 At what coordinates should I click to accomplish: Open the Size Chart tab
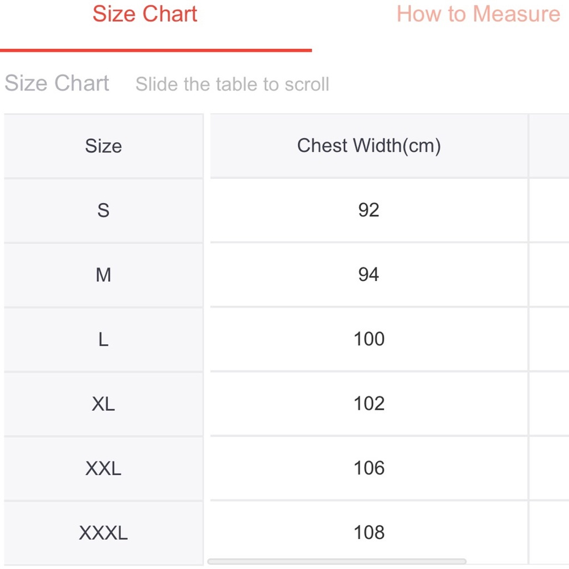145,14
